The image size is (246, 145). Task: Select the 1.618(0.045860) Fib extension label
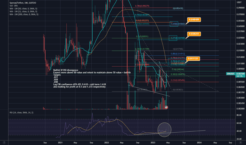tap(178, 24)
